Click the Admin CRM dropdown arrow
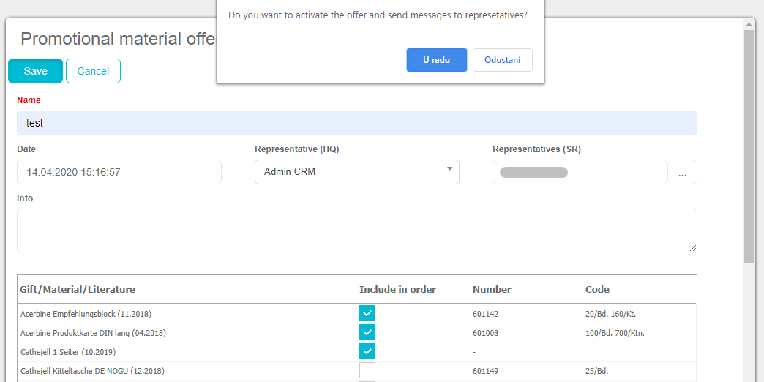 (449, 171)
